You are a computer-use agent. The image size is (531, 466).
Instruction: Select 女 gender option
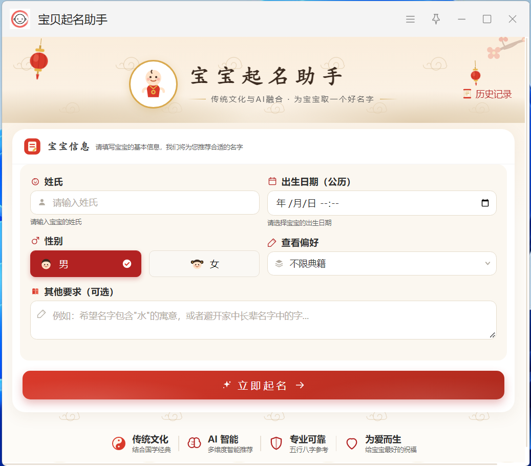click(204, 264)
